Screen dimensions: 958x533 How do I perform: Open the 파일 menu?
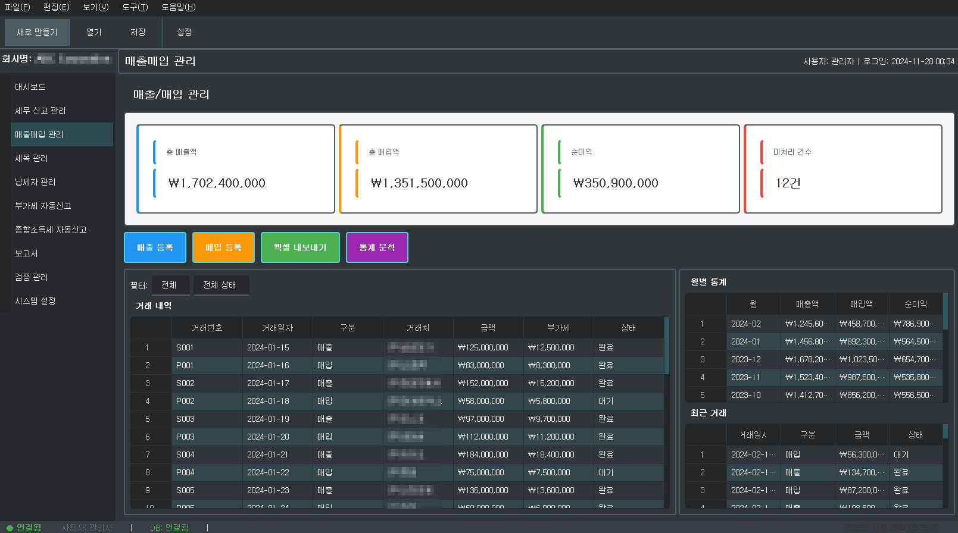[17, 7]
